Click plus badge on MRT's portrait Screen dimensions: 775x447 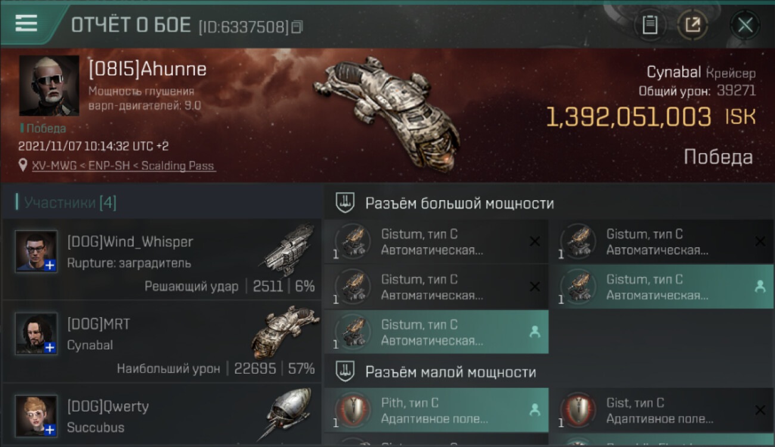point(50,347)
